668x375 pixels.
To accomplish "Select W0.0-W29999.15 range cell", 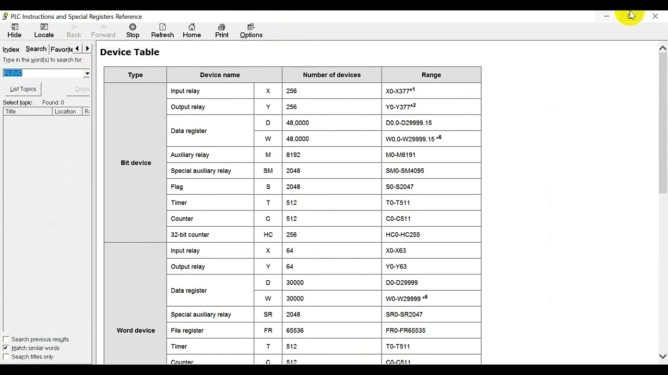I will coord(431,139).
